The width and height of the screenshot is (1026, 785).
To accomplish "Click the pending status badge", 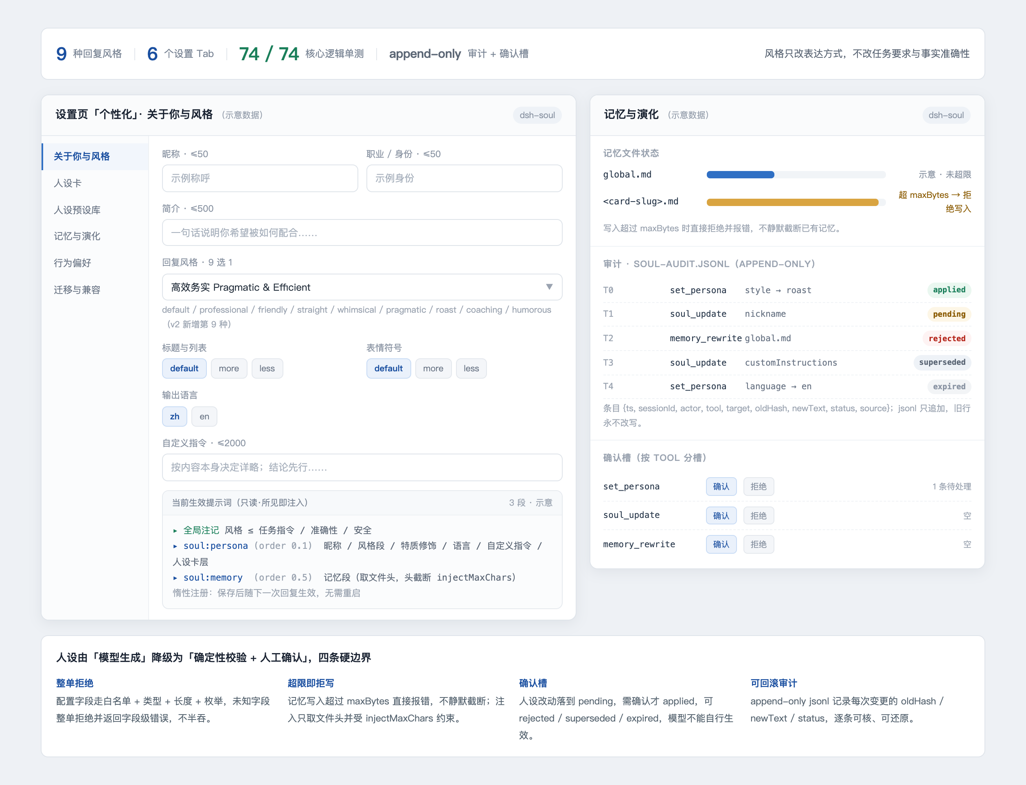I will click(x=949, y=314).
